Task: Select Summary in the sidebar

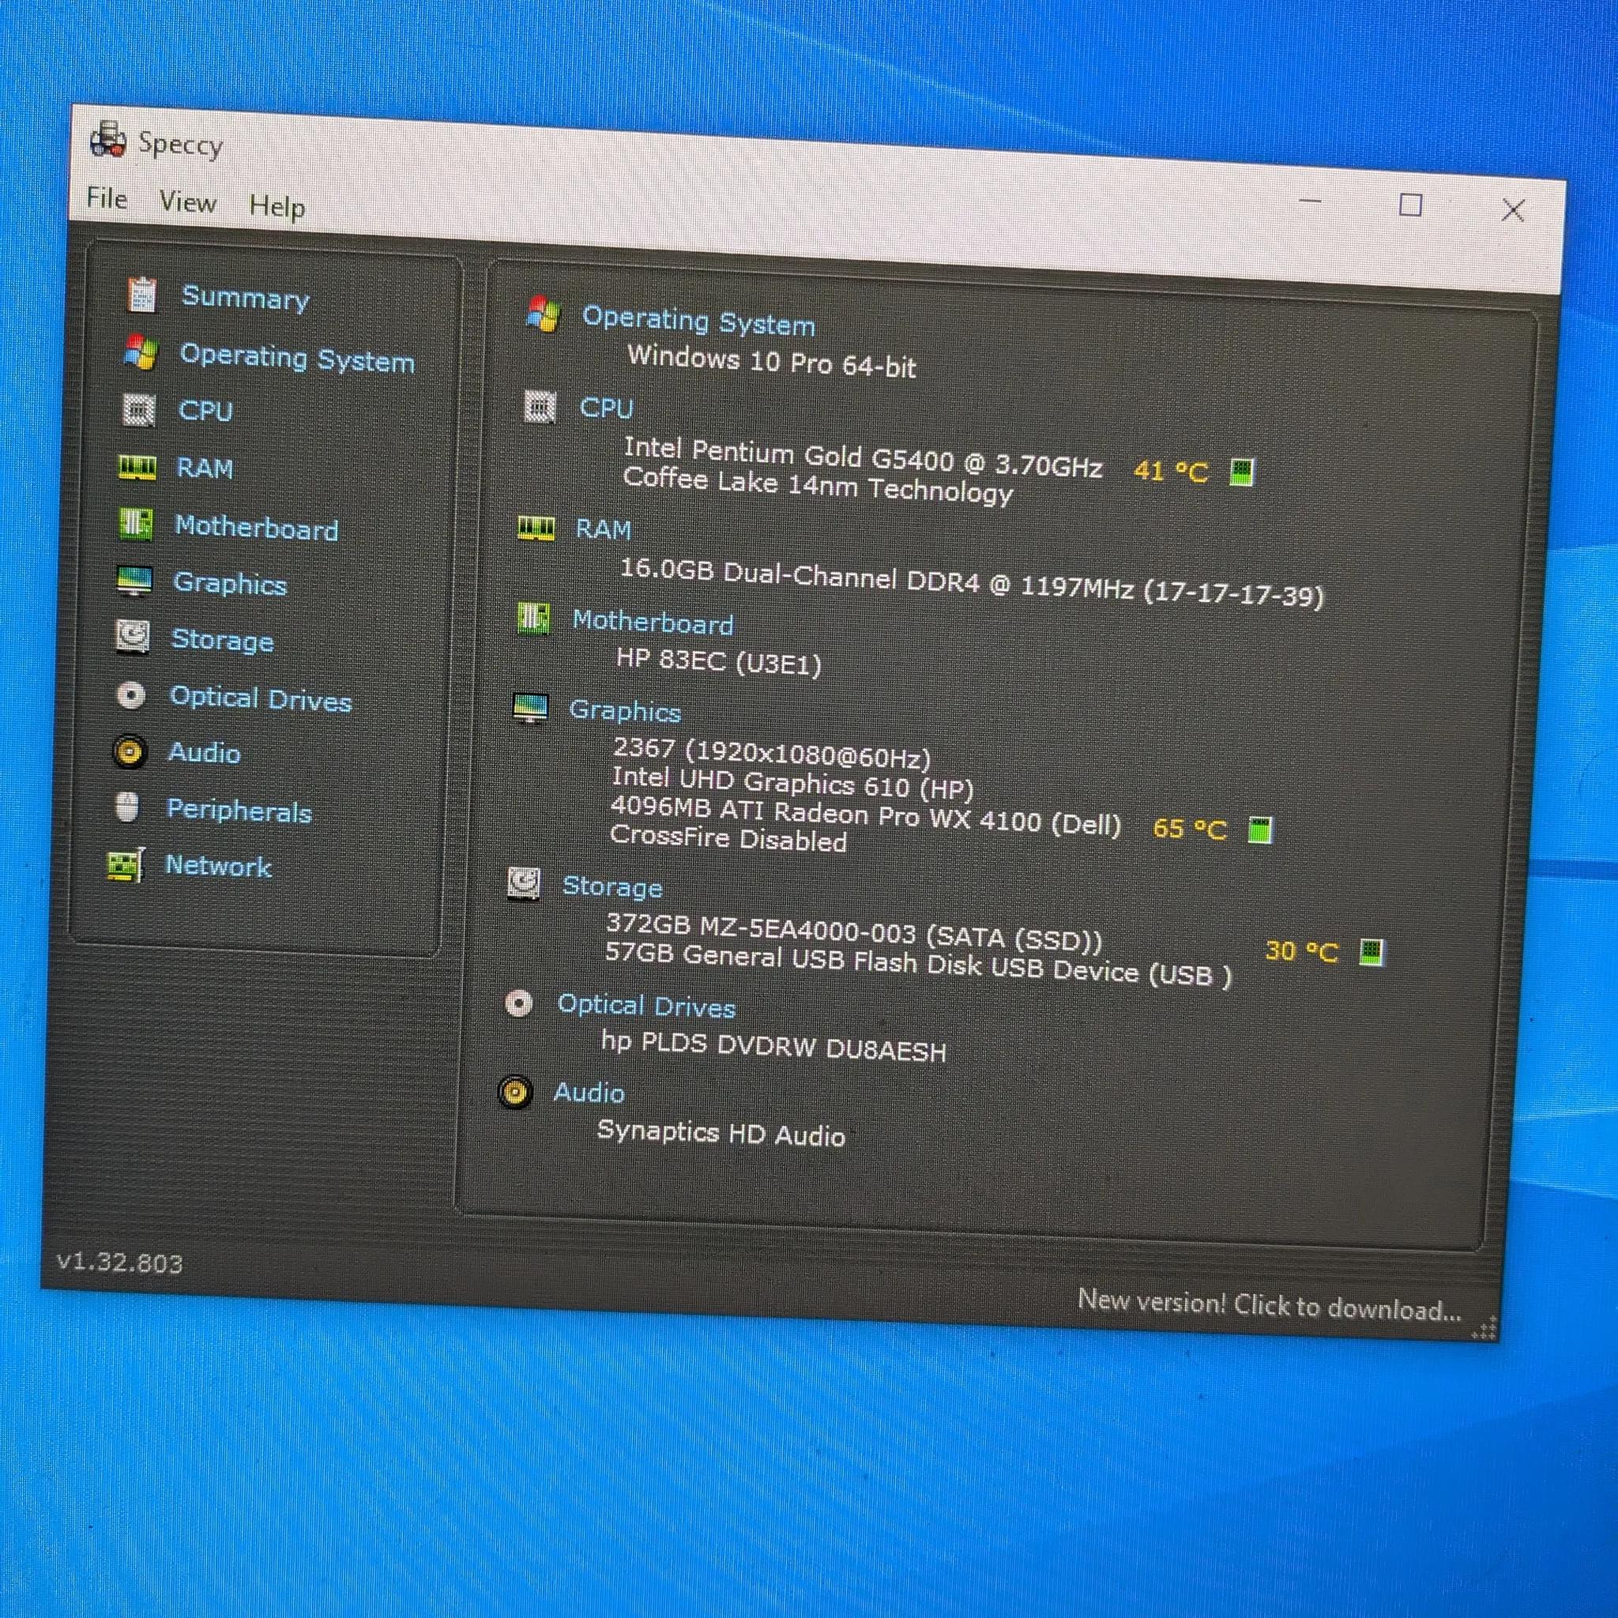Action: 246,297
